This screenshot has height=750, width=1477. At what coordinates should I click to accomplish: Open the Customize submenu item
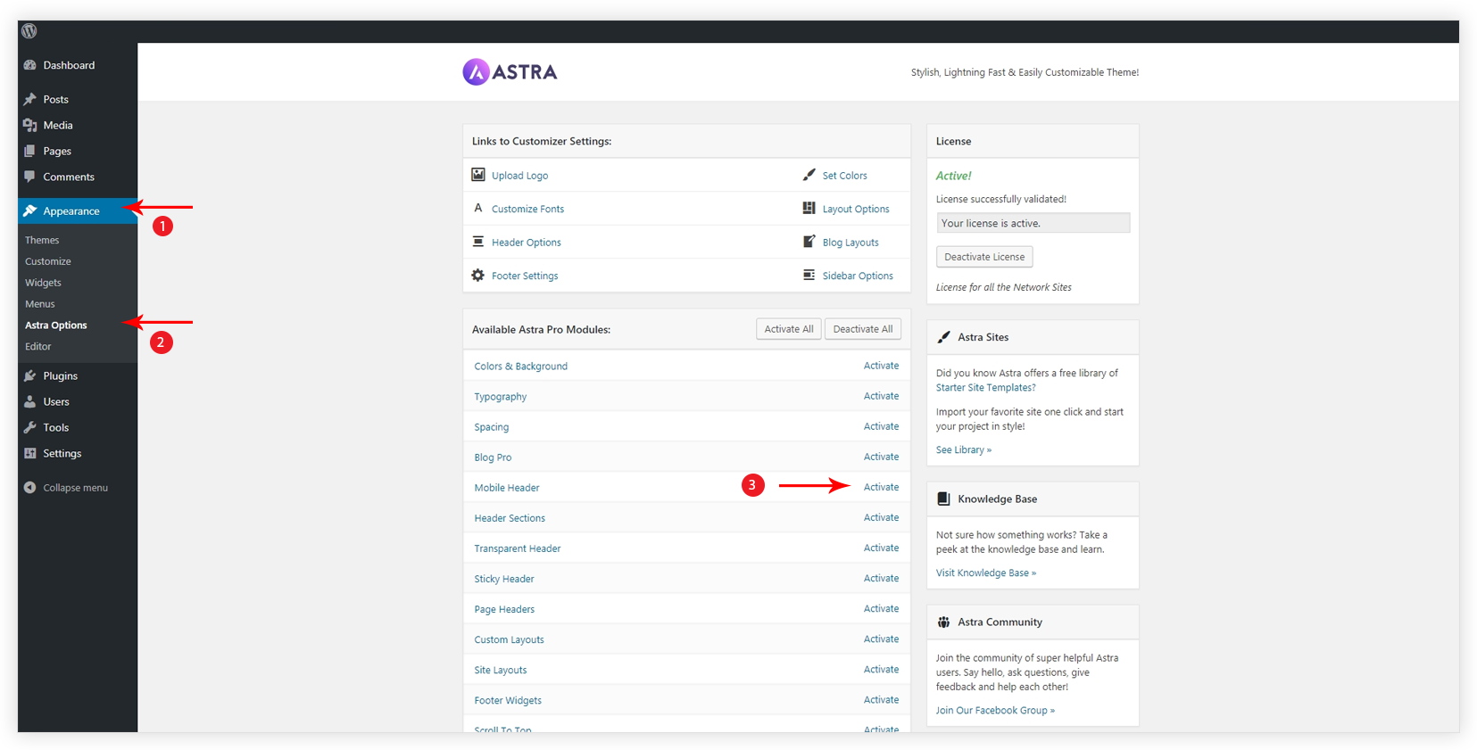tap(48, 261)
